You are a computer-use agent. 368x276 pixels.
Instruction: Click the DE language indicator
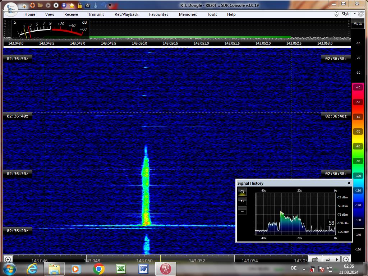pyautogui.click(x=294, y=268)
